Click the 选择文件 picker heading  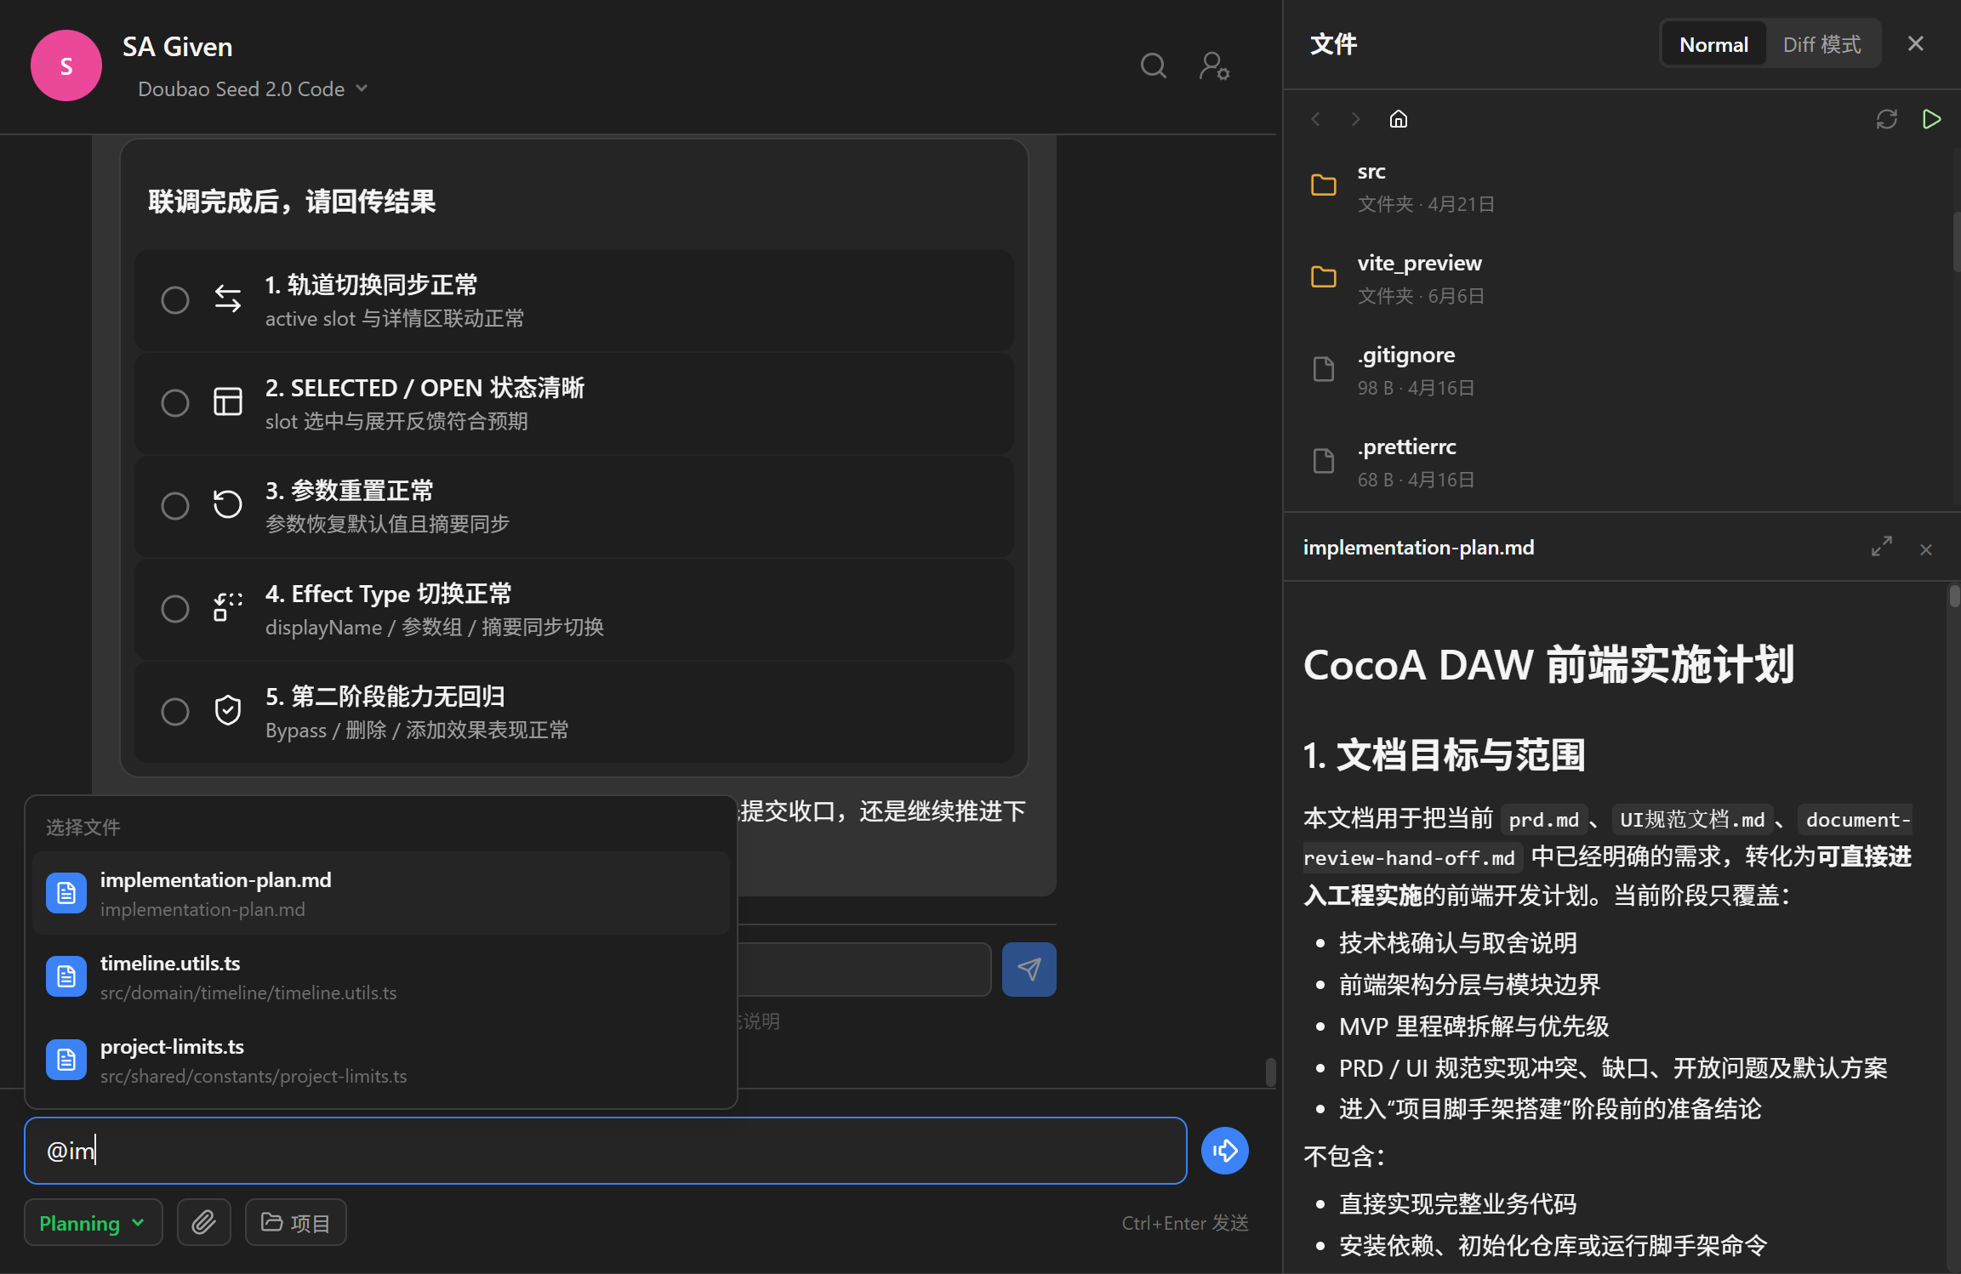(x=83, y=828)
